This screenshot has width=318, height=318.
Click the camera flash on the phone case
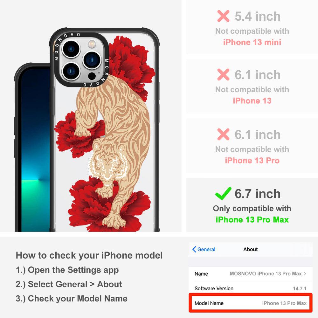[x=92, y=44]
